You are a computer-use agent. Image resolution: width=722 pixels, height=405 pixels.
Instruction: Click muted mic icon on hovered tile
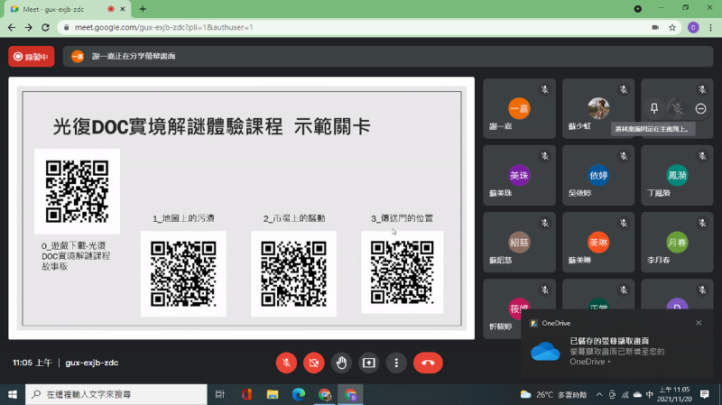coord(678,108)
